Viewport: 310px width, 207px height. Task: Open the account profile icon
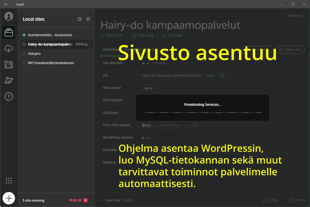9,16
